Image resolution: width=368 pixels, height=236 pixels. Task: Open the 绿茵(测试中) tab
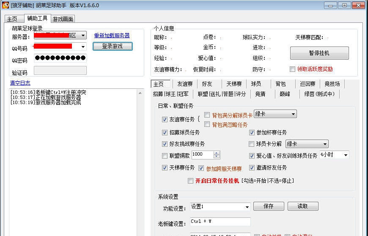tap(319, 94)
